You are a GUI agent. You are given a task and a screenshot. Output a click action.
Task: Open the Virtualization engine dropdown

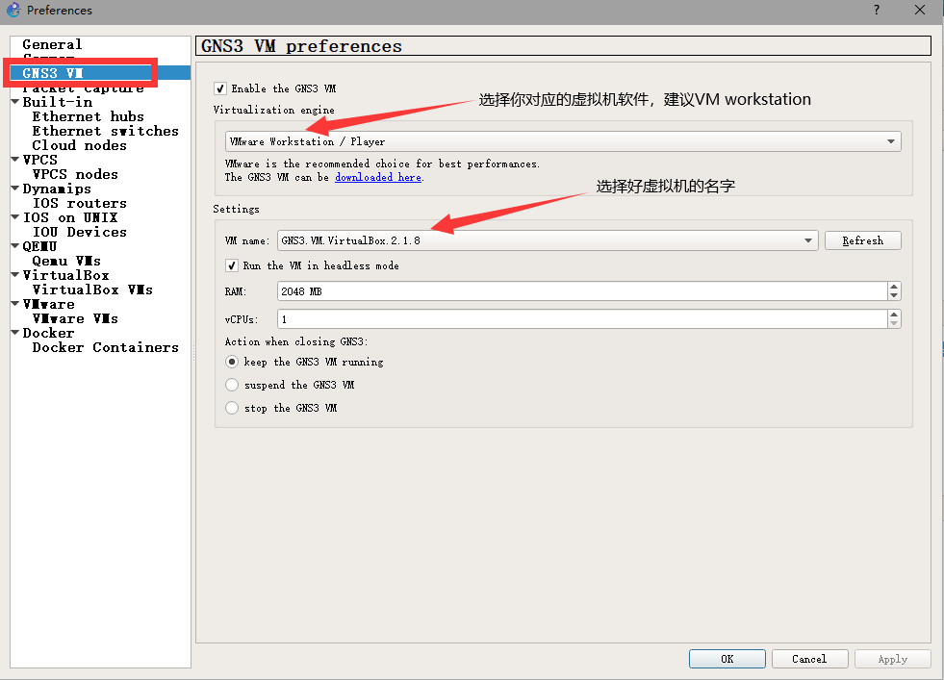point(563,141)
